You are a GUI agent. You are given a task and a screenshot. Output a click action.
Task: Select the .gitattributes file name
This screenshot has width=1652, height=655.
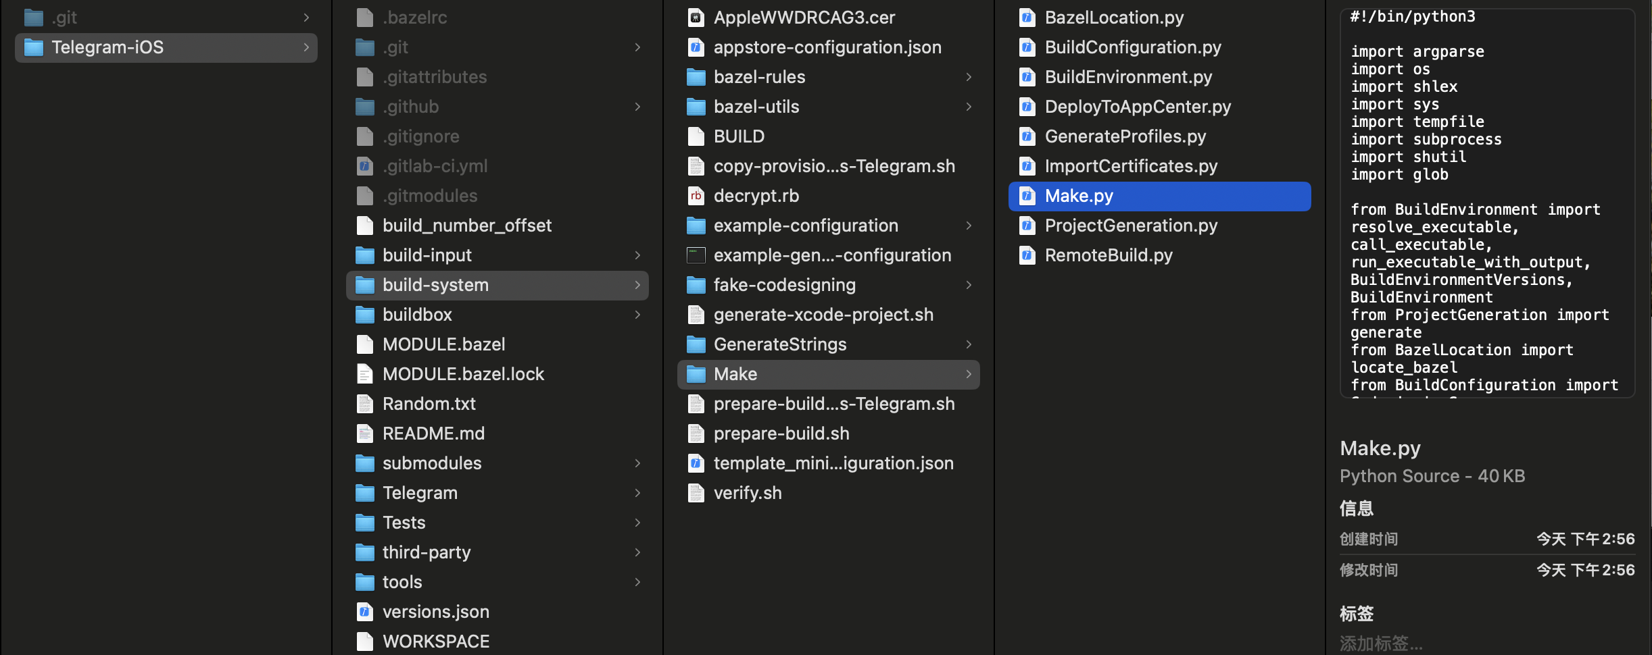click(435, 77)
